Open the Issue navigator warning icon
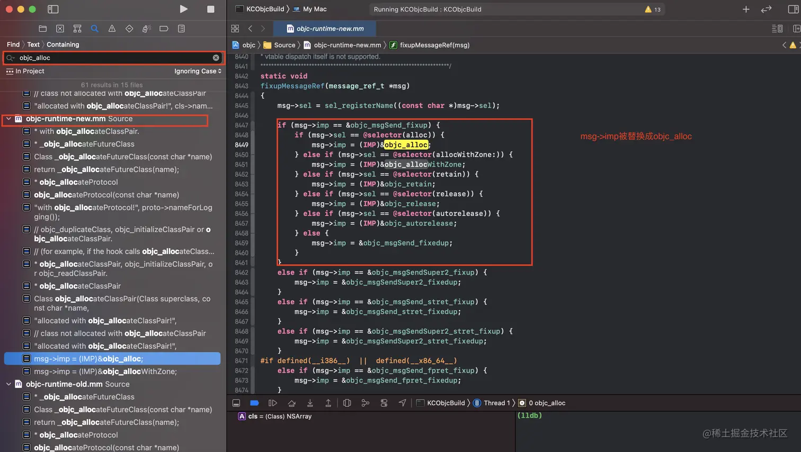The image size is (801, 452). click(x=112, y=29)
